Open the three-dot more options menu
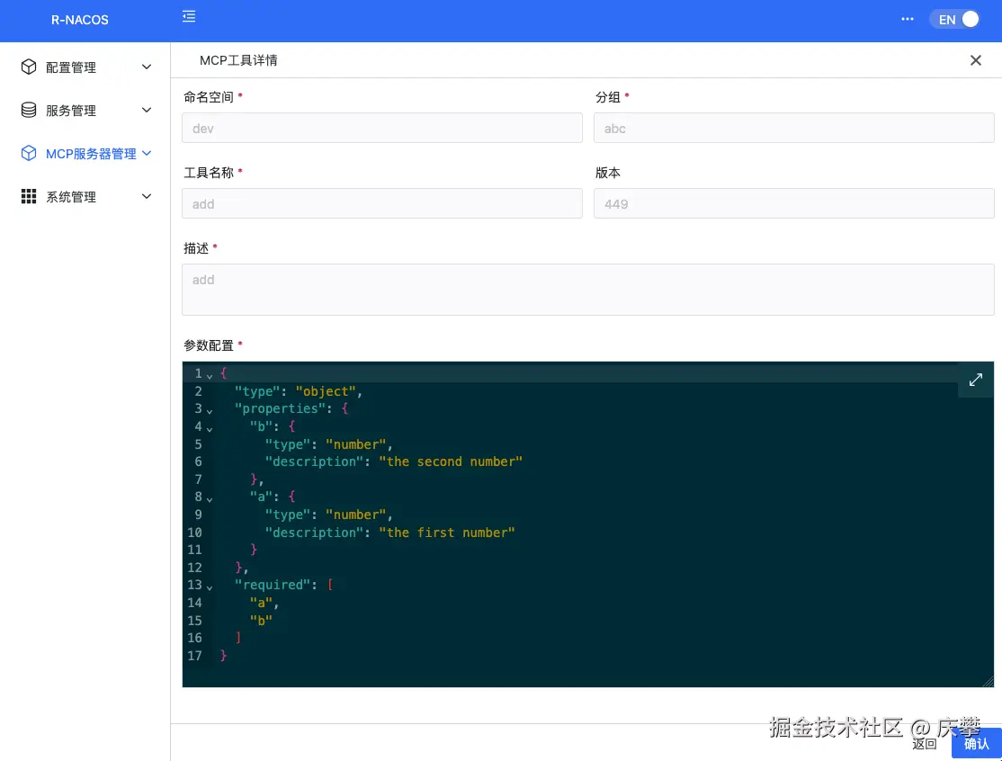The image size is (1002, 761). 907,19
